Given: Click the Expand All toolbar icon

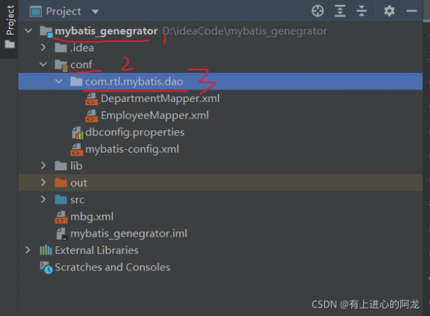Looking at the screenshot, I should (340, 11).
